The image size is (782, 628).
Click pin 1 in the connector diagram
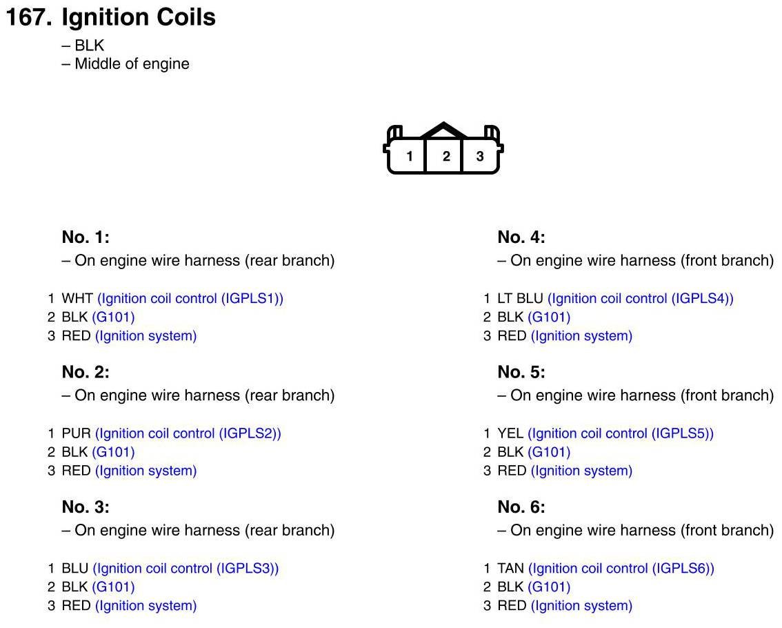(410, 156)
